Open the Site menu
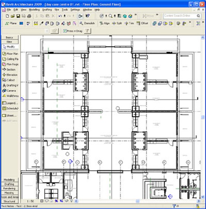This screenshot has width=206, height=209. tap(57, 10)
